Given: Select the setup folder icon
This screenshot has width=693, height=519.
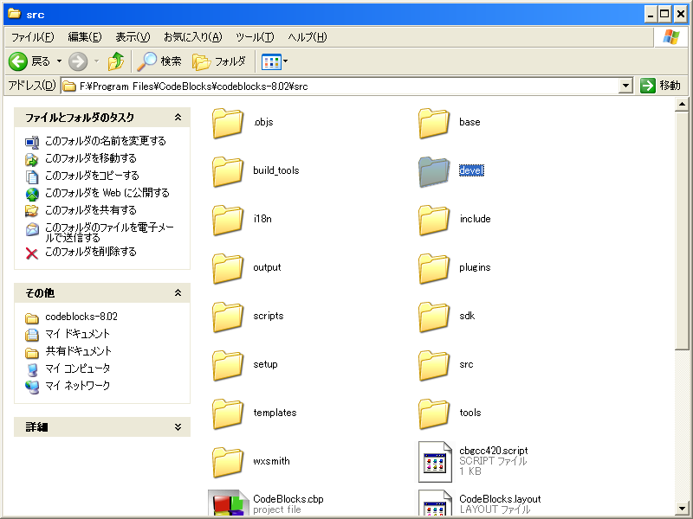Looking at the screenshot, I should coord(228,365).
